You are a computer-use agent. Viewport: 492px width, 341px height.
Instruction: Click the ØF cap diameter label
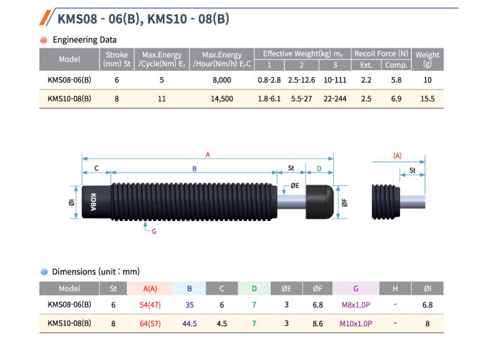(344, 203)
